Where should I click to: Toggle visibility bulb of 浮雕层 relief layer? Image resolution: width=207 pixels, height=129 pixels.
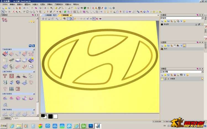pos(202,79)
